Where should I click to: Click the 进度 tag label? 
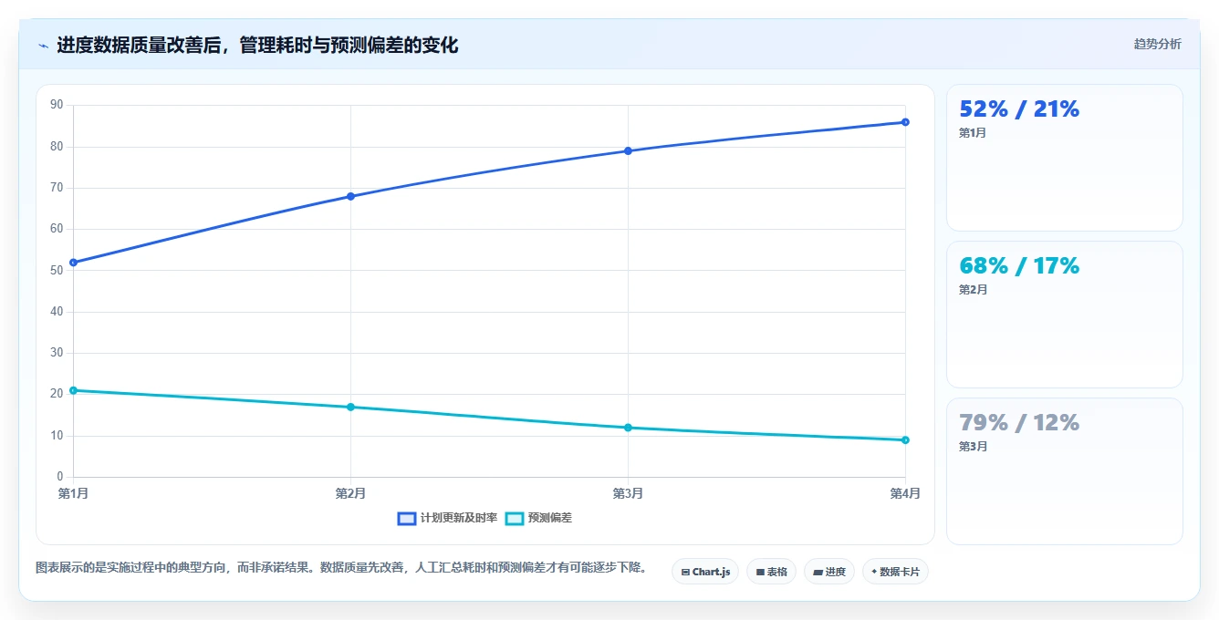tap(836, 573)
